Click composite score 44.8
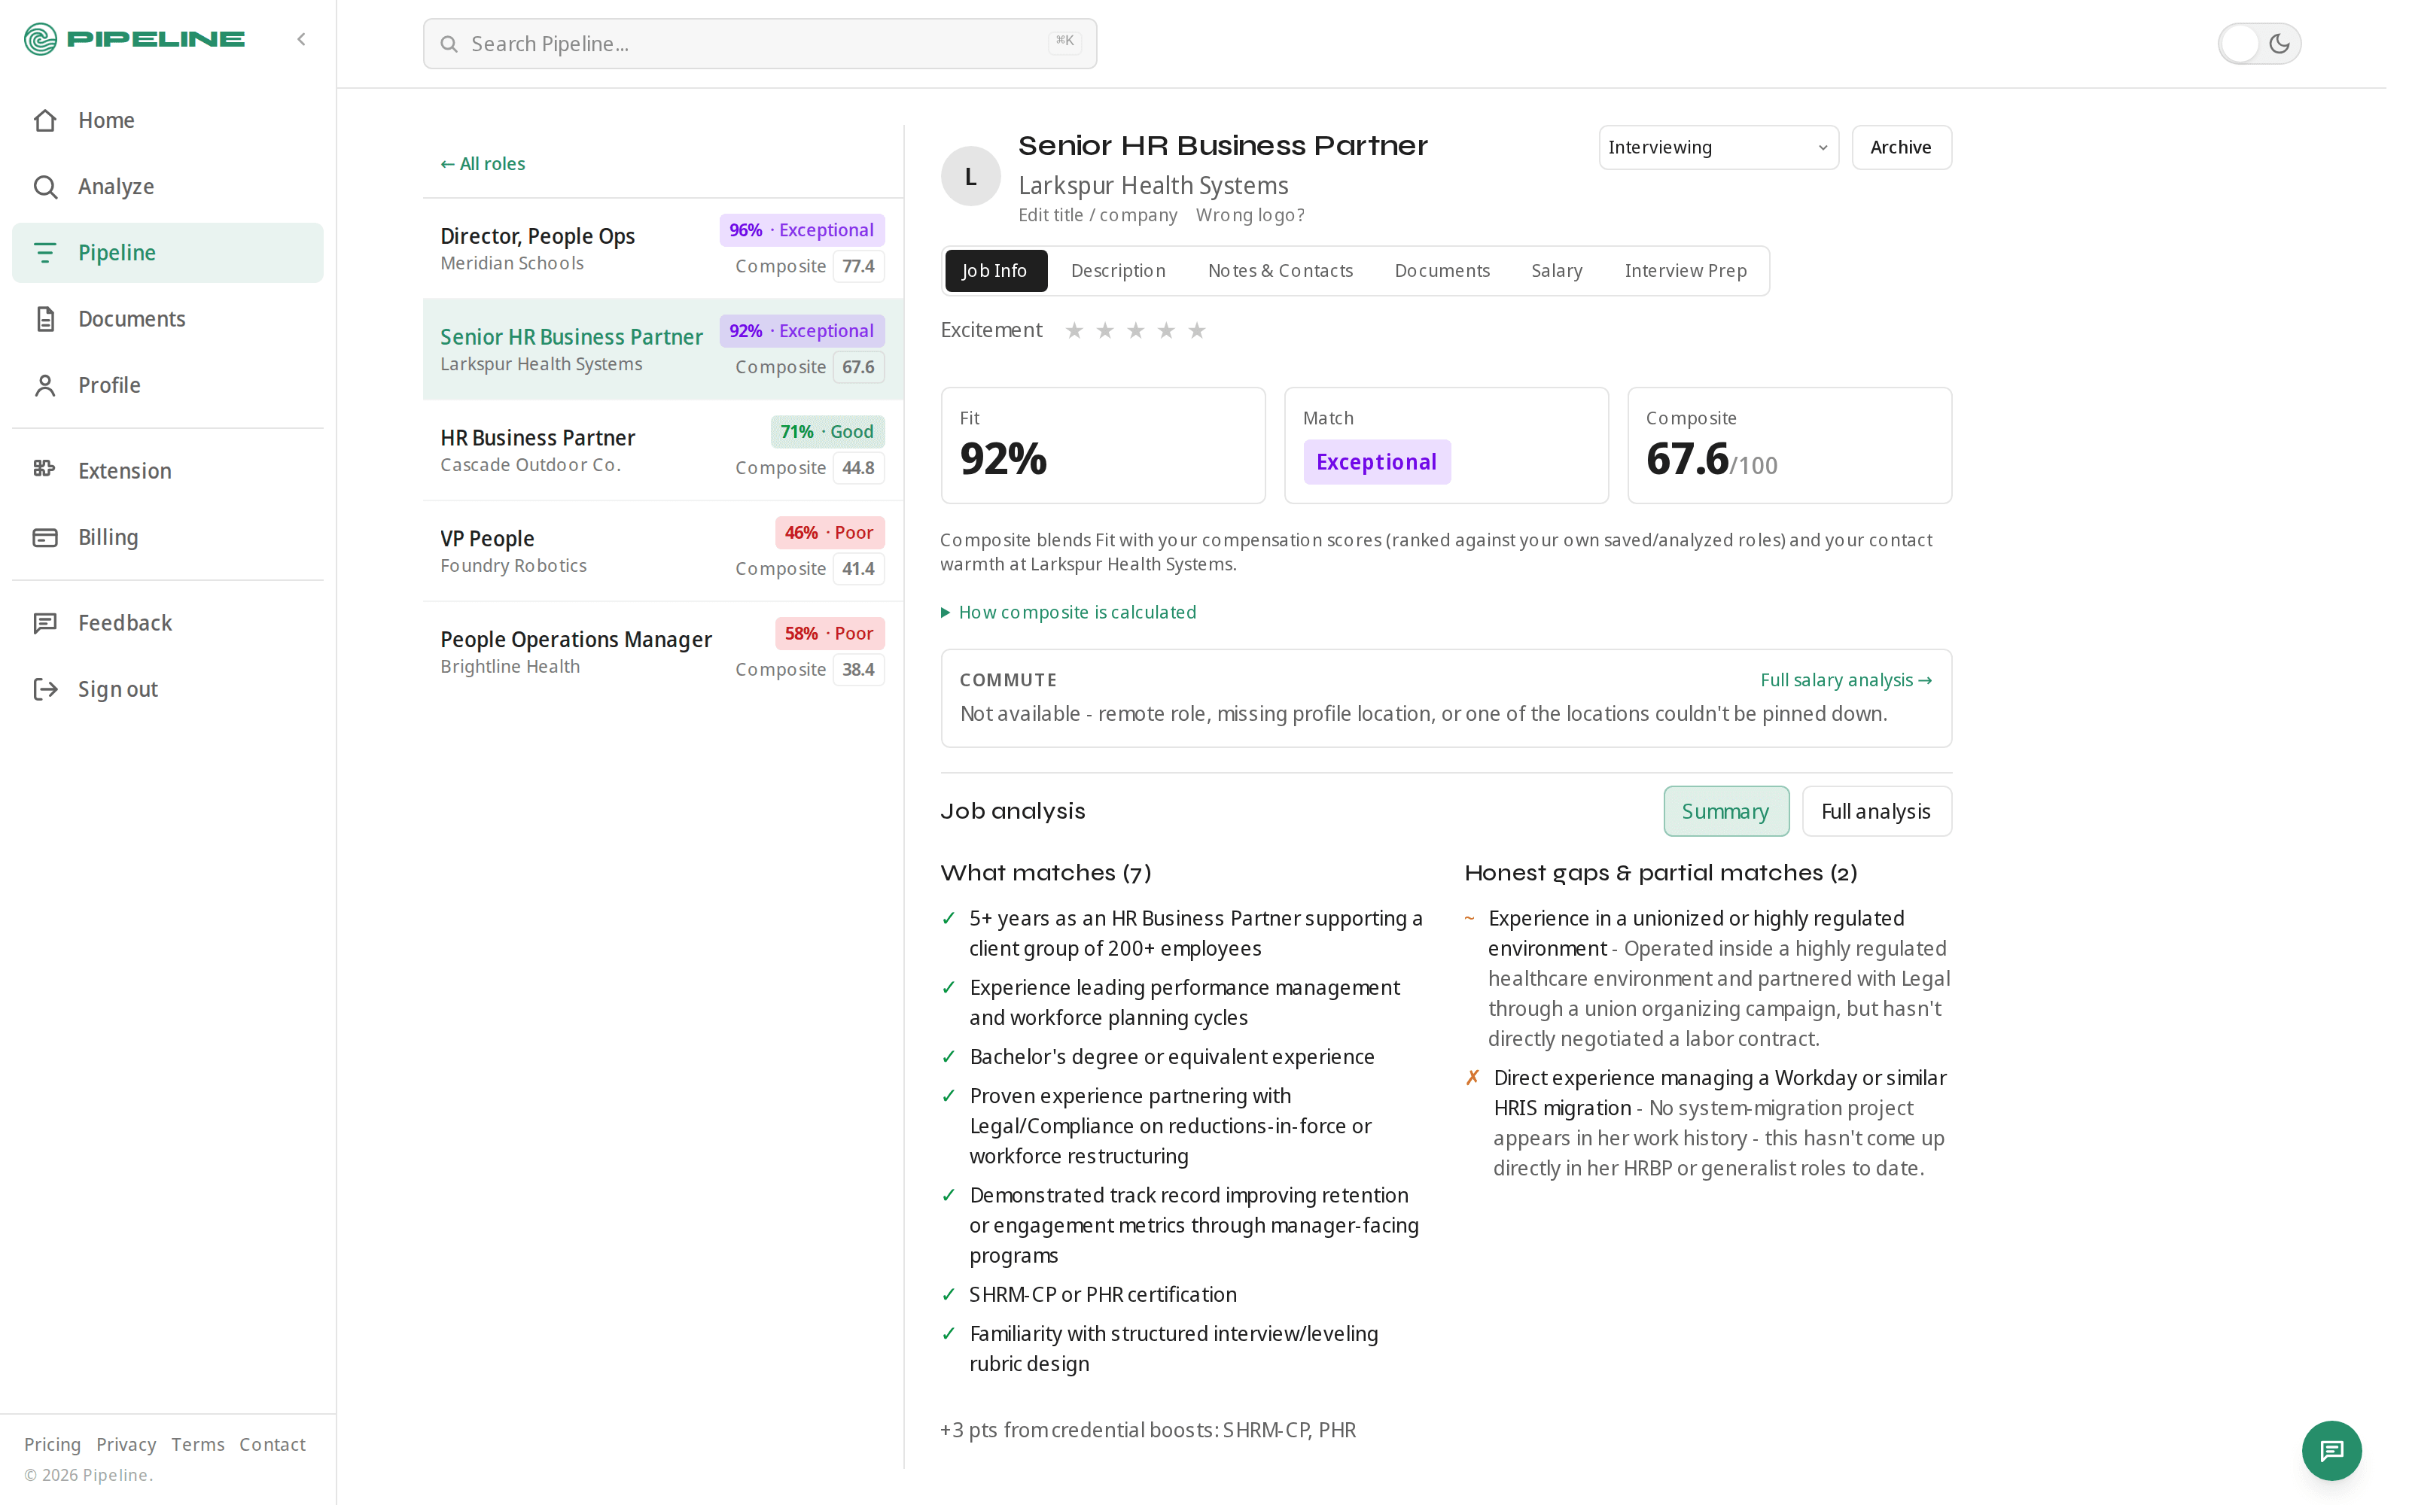Image resolution: width=2409 pixels, height=1505 pixels. click(858, 468)
